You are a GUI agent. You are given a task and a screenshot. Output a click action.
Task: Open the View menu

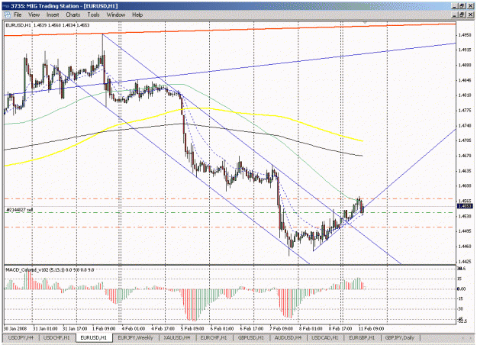pyautogui.click(x=34, y=15)
